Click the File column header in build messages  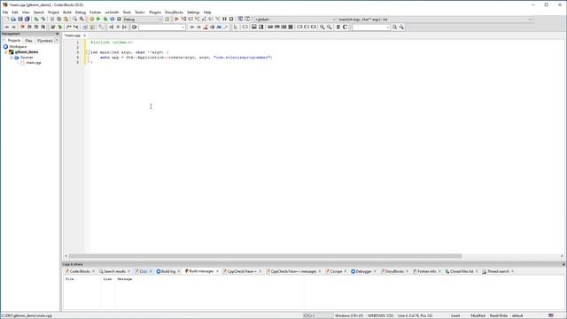70,279
